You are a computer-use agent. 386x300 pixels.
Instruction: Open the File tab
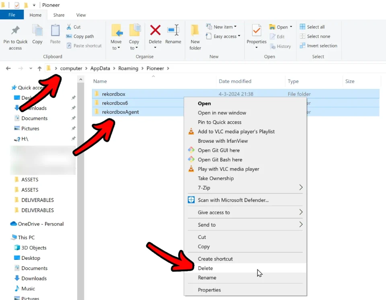(12, 15)
